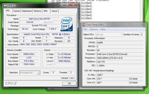Viewport: 149px width, 94px height.
Task: Click the Core Temp title bar icon
Action: point(84,25)
